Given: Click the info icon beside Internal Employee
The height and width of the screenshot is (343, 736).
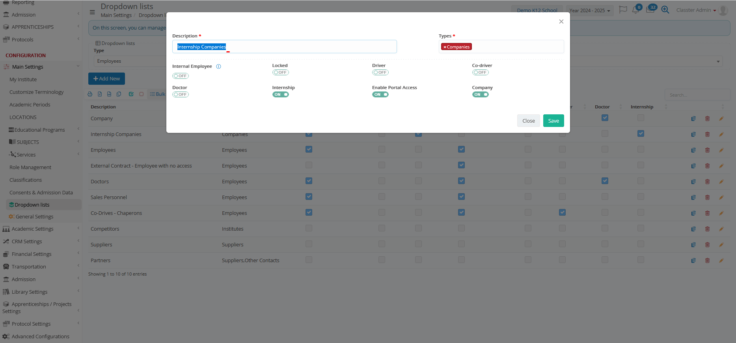Looking at the screenshot, I should [218, 67].
